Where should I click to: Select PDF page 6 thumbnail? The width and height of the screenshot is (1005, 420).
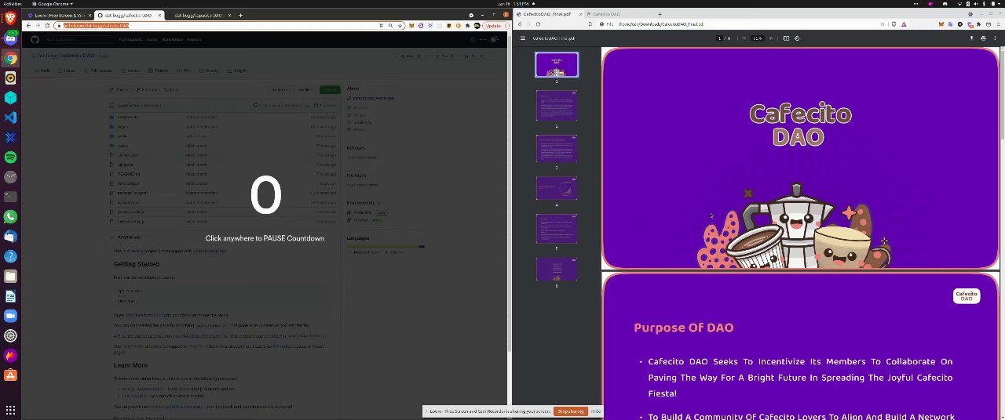tap(557, 270)
